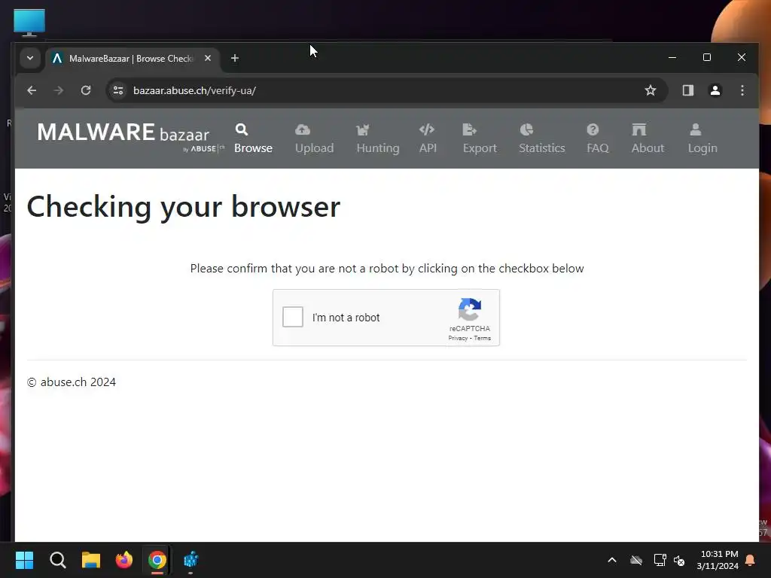Open the Windows Start menu

(24, 560)
